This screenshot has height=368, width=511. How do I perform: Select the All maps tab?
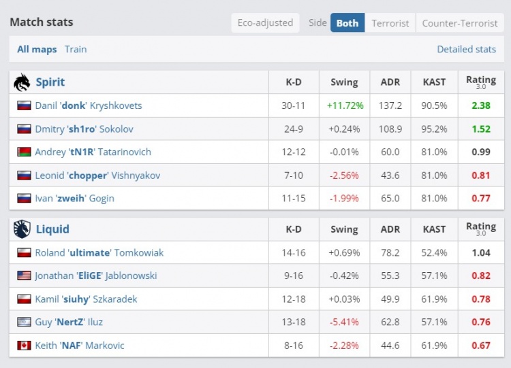click(x=37, y=50)
